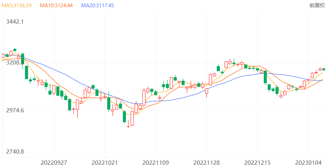Click the MA20:3117.45 indicator label
The height and width of the screenshot is (165, 326).
point(97,6)
